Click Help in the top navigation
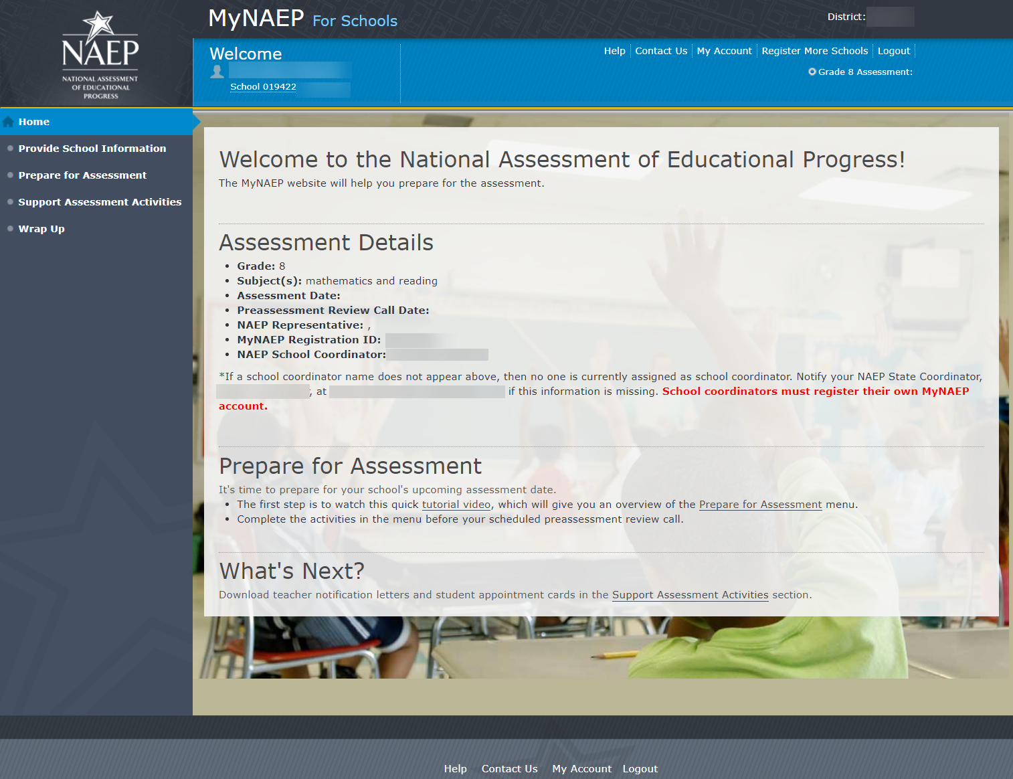The height and width of the screenshot is (779, 1013). coord(615,51)
